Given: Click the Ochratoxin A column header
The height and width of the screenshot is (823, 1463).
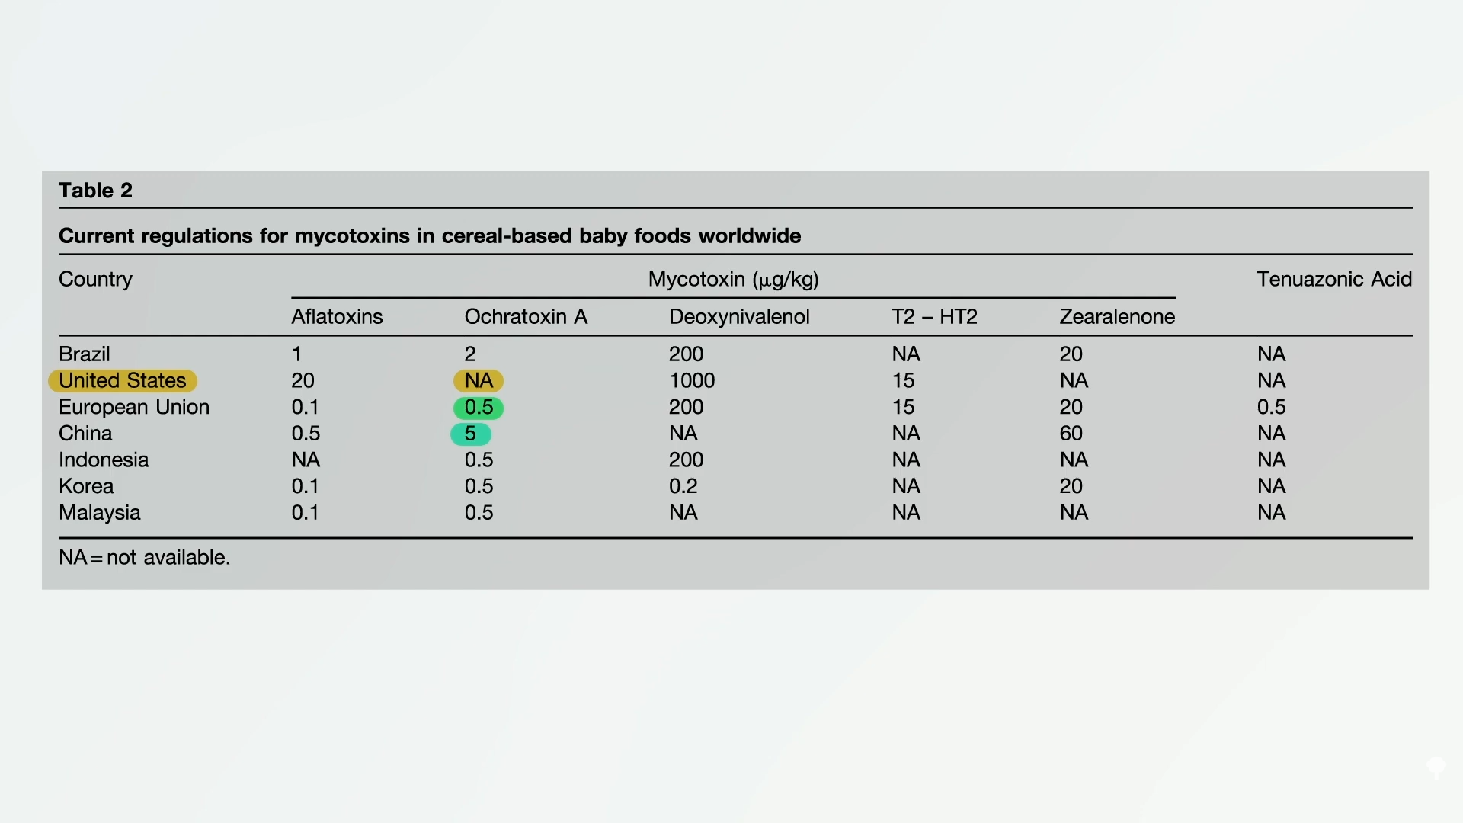Looking at the screenshot, I should (x=526, y=317).
